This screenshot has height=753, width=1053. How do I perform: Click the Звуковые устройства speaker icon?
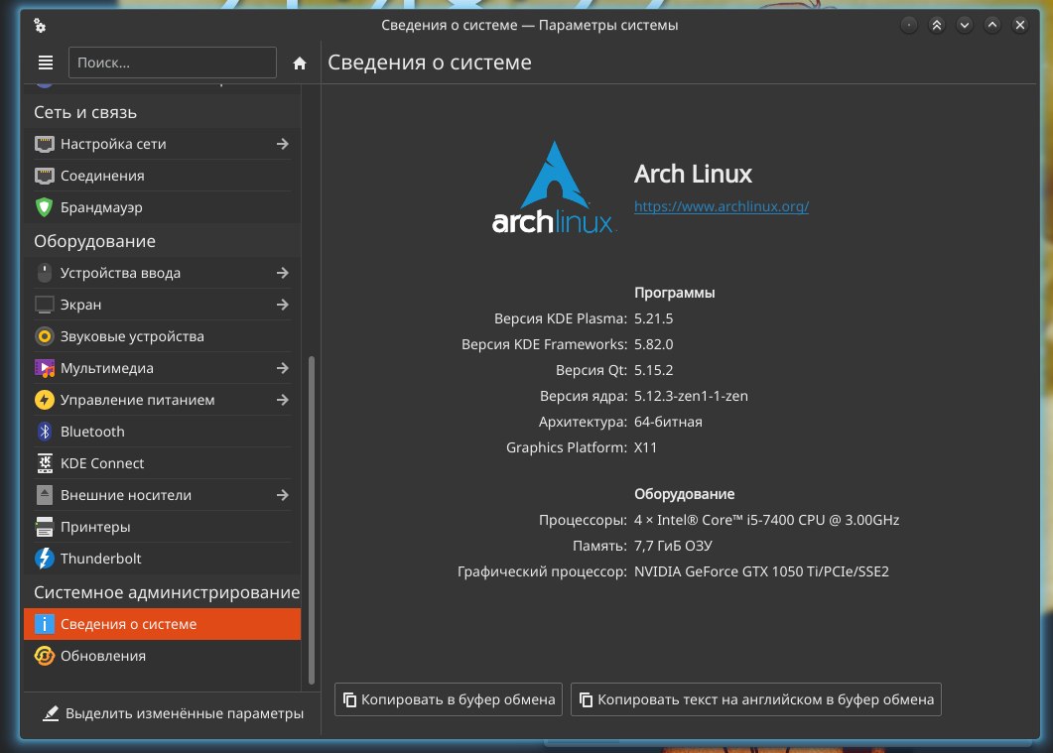(45, 336)
